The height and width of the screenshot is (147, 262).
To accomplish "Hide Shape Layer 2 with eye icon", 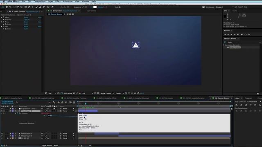I will pos(2,111).
